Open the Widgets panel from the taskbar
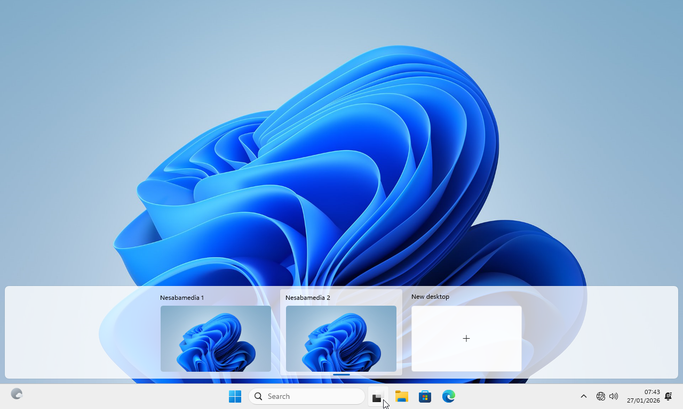683x409 pixels. (17, 394)
